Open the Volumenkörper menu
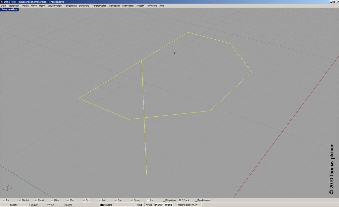This screenshot has height=207, width=339. [55, 6]
